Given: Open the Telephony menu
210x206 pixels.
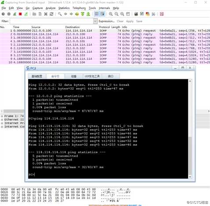Looking at the screenshot, I should [79, 8].
